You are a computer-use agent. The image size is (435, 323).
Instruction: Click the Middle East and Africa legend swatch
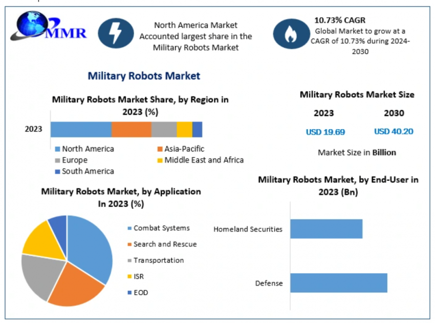160,160
